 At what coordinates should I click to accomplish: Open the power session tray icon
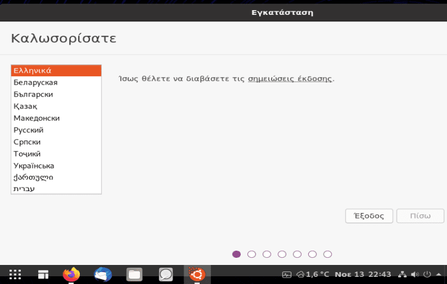tap(427, 274)
